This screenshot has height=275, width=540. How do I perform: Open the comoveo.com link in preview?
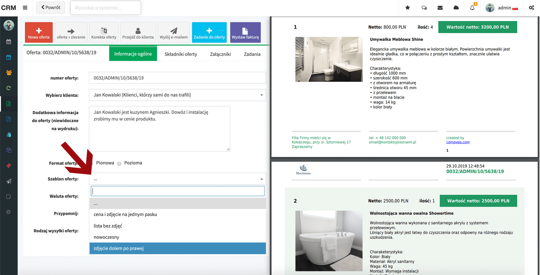458,142
